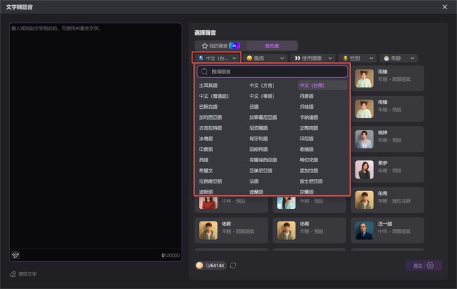
Task: Choose 土耳其語 from the language list
Action: (208, 86)
